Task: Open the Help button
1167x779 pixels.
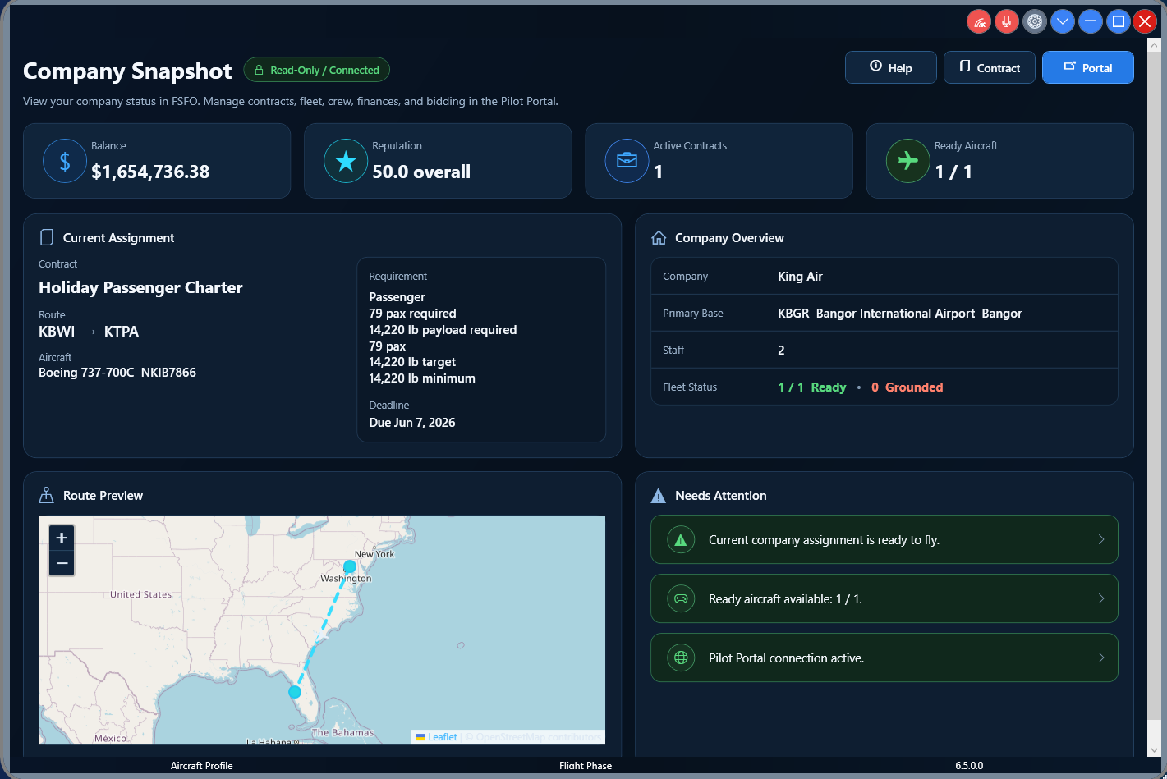Action: 891,67
